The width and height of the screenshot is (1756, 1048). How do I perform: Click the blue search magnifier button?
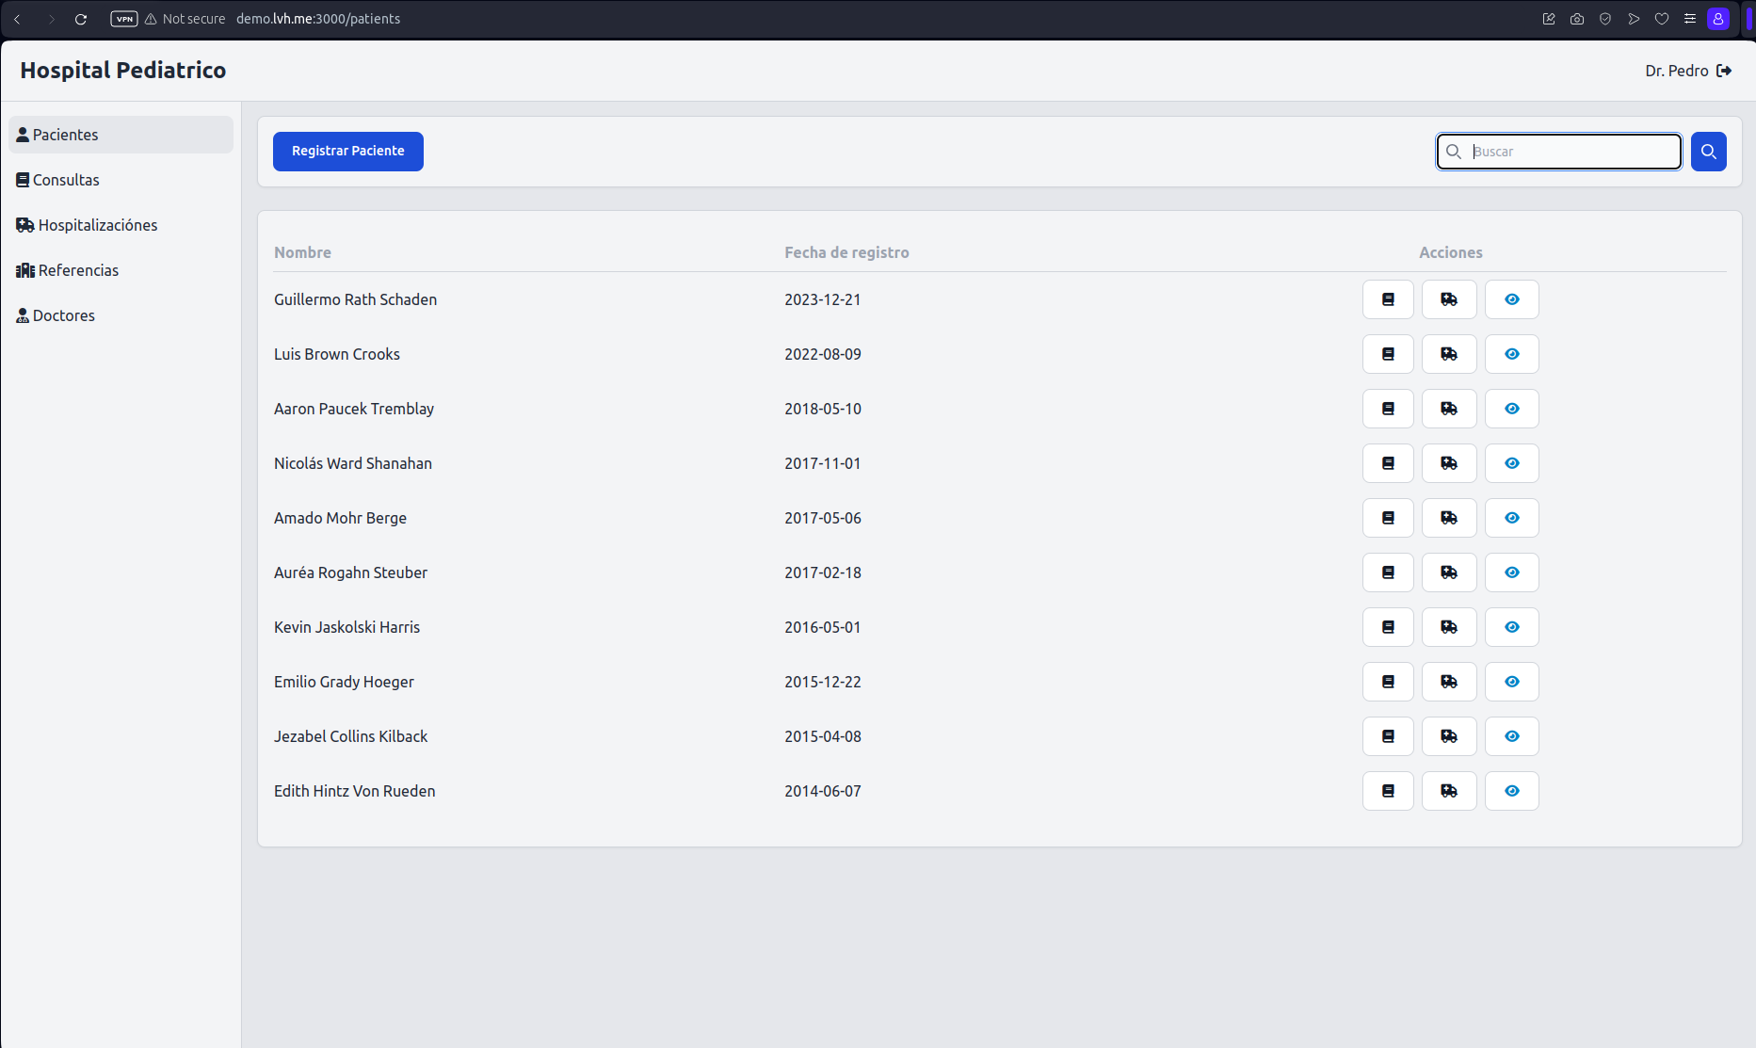click(x=1708, y=152)
